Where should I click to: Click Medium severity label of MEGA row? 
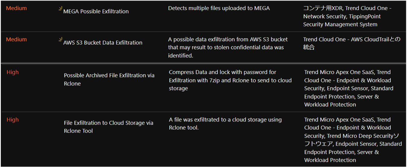(x=16, y=8)
